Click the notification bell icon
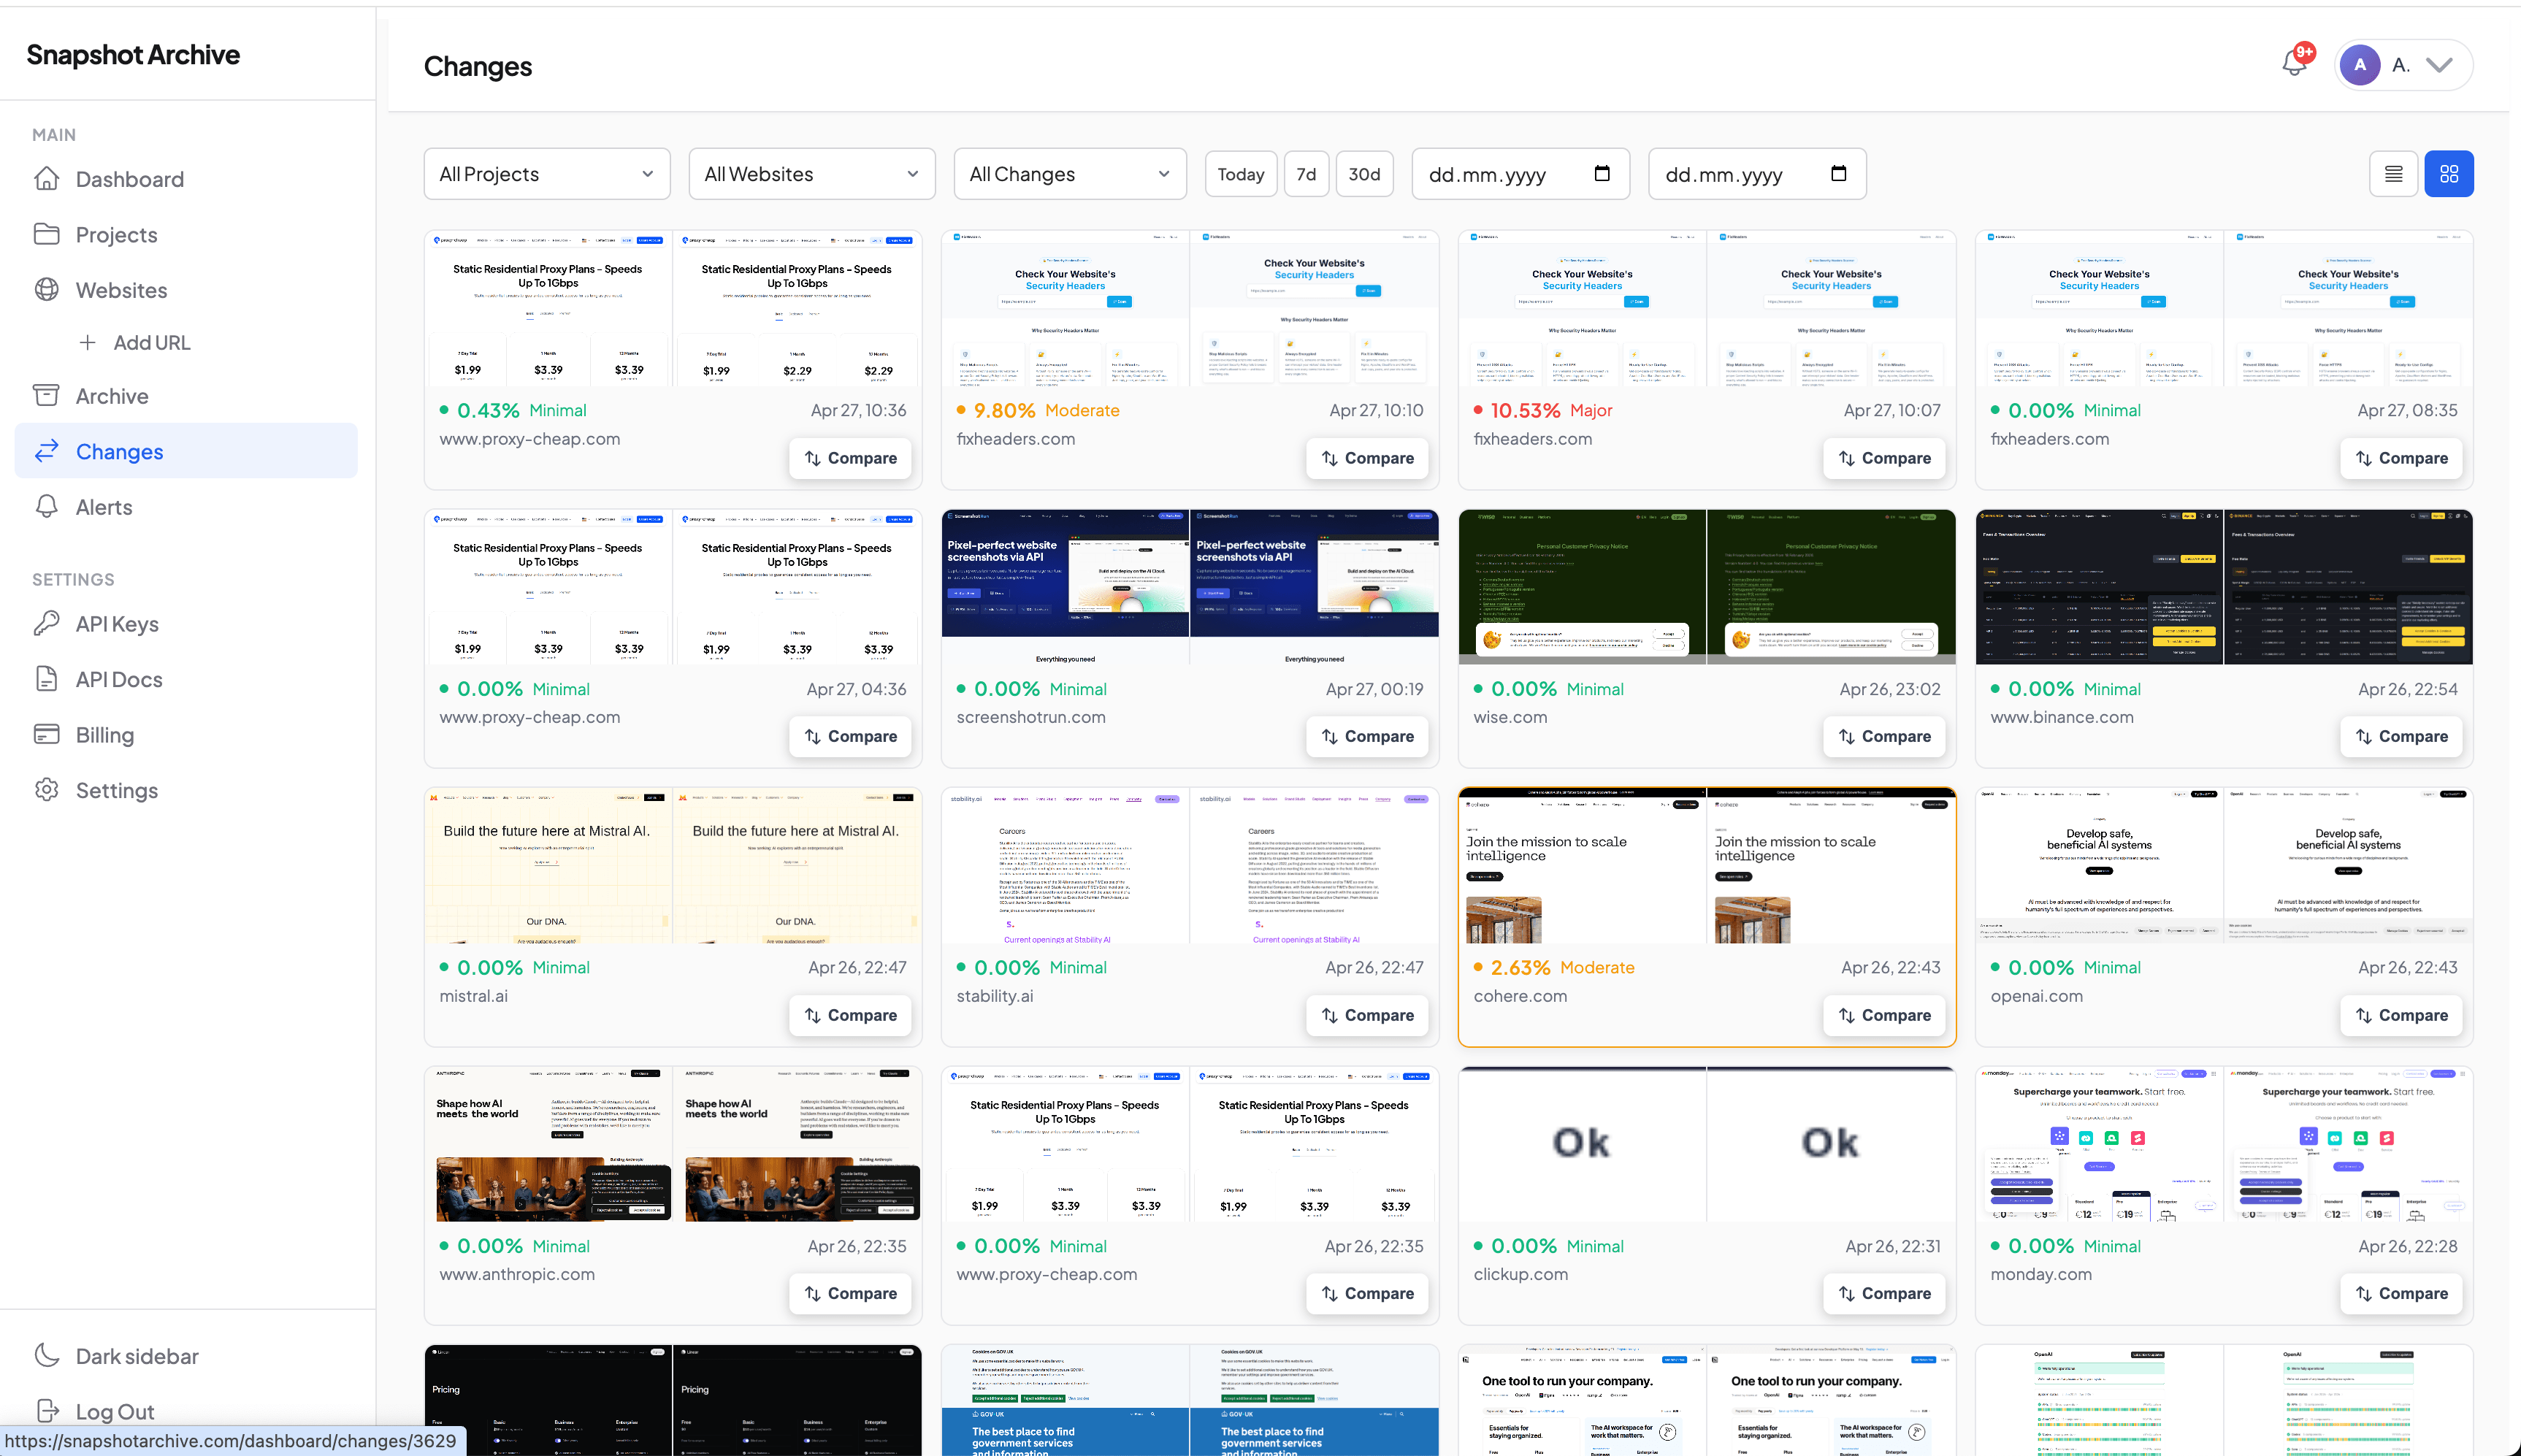The height and width of the screenshot is (1456, 2521). (x=2294, y=63)
